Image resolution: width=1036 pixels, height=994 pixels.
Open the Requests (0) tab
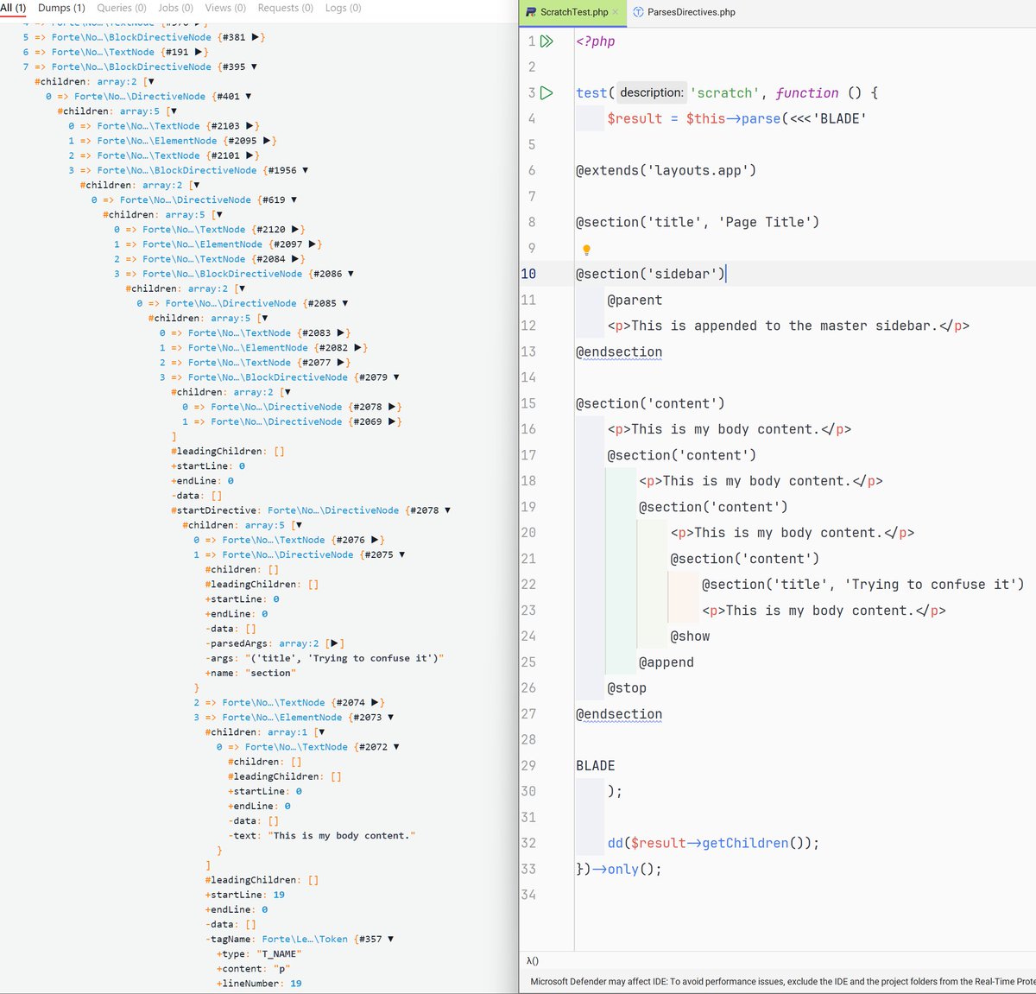click(x=285, y=8)
